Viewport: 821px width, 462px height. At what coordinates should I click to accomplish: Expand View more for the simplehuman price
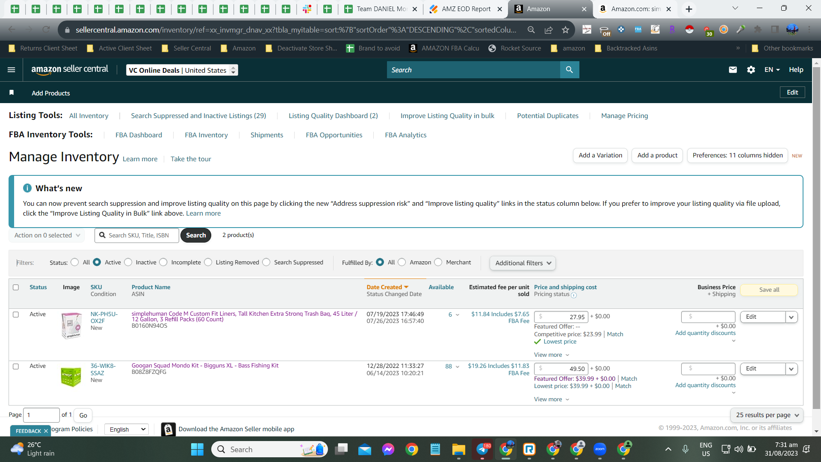click(552, 355)
